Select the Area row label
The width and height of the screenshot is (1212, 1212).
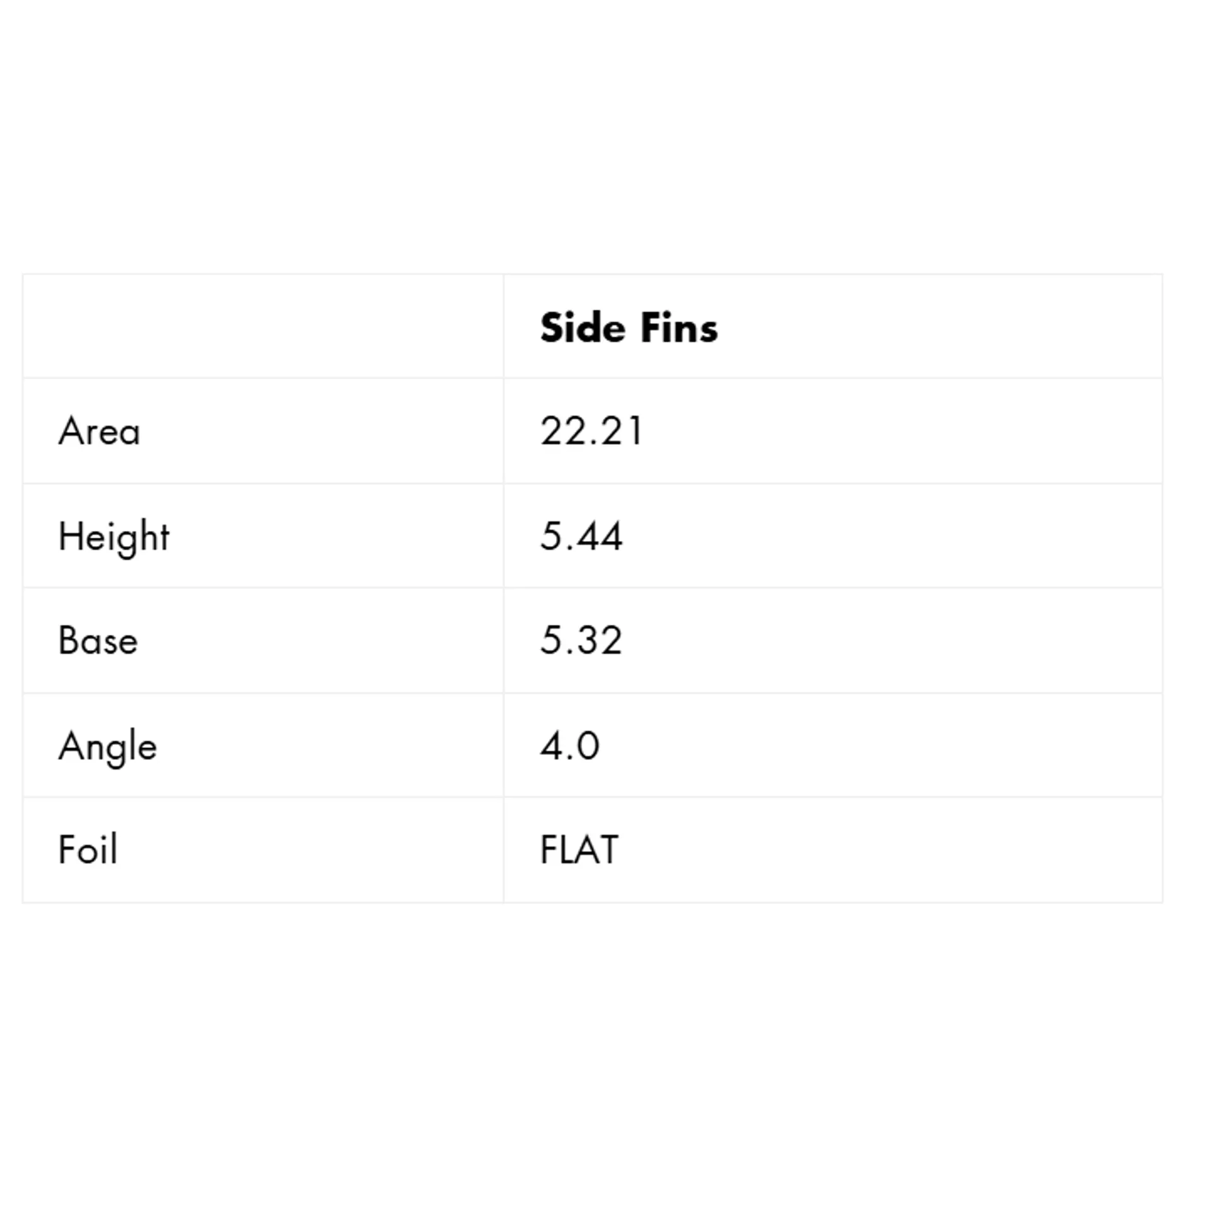[x=99, y=432]
